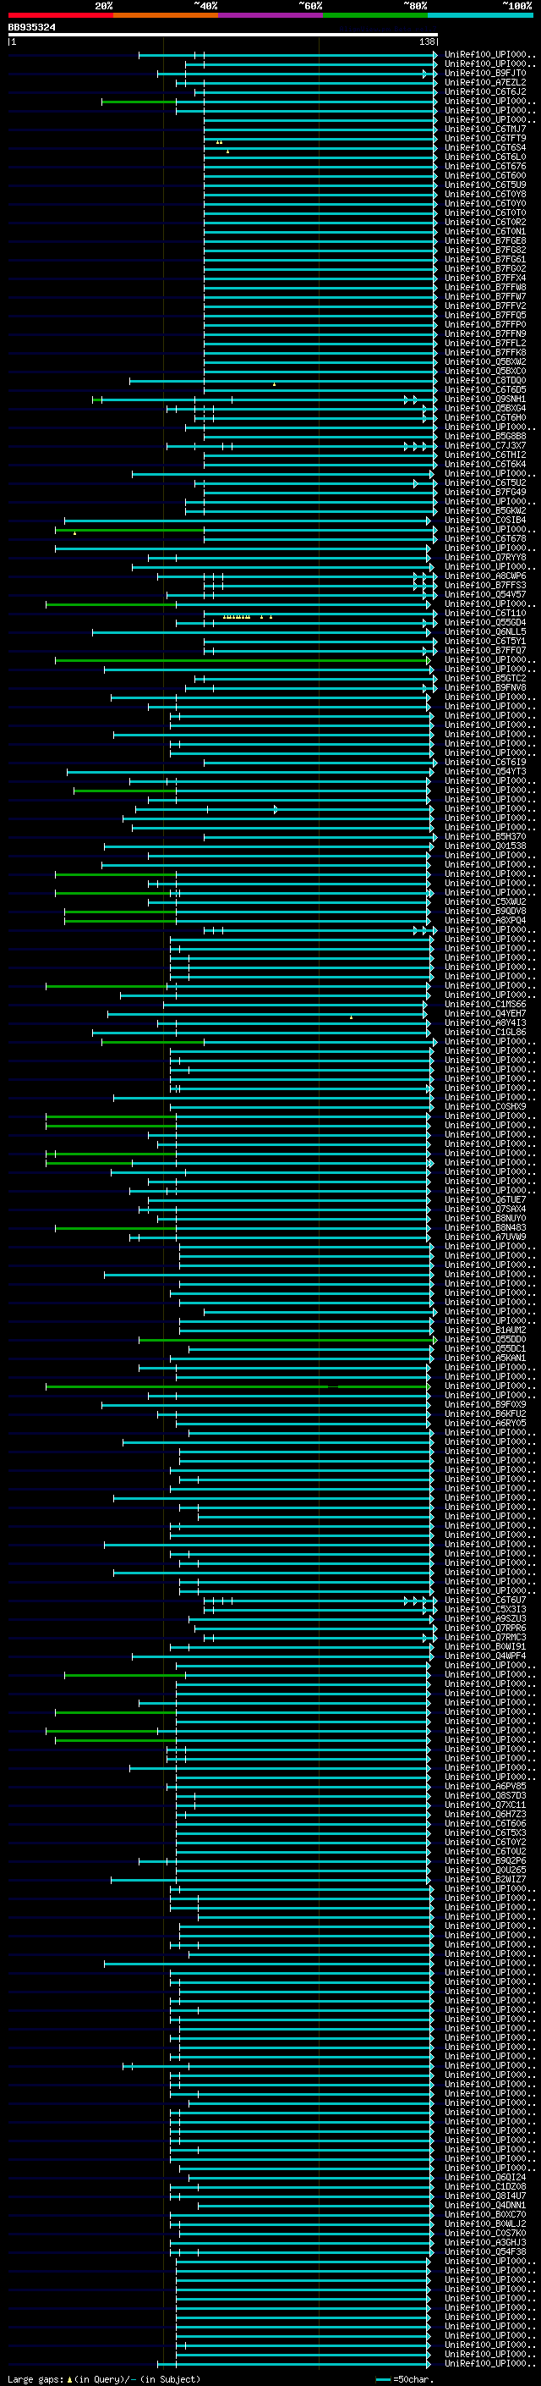541x2386 pixels.
Task: Select the query name BB935324
Action: click(31, 28)
